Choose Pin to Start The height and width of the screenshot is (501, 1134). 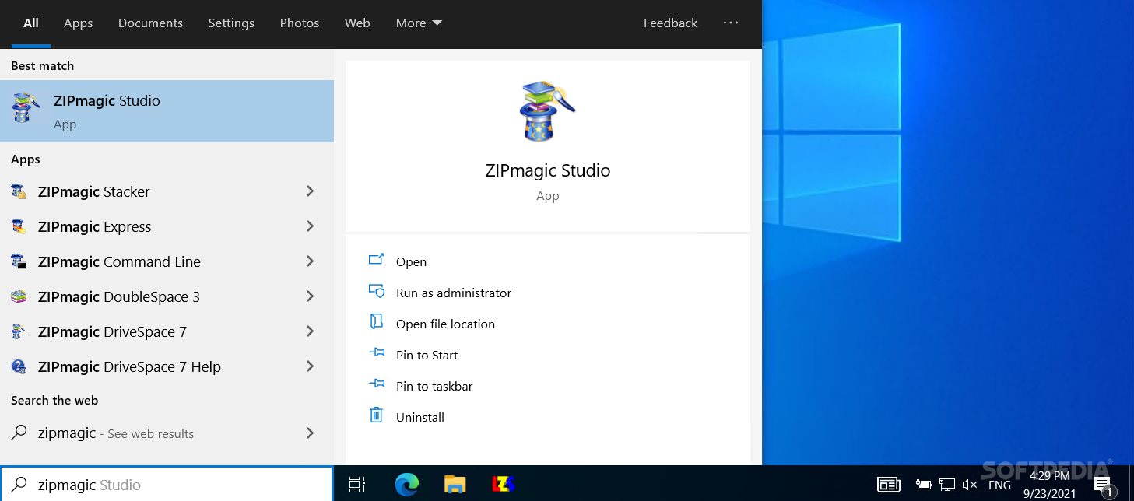(x=427, y=356)
